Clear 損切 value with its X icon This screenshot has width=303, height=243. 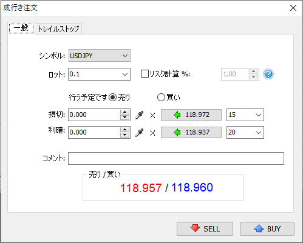(x=153, y=116)
